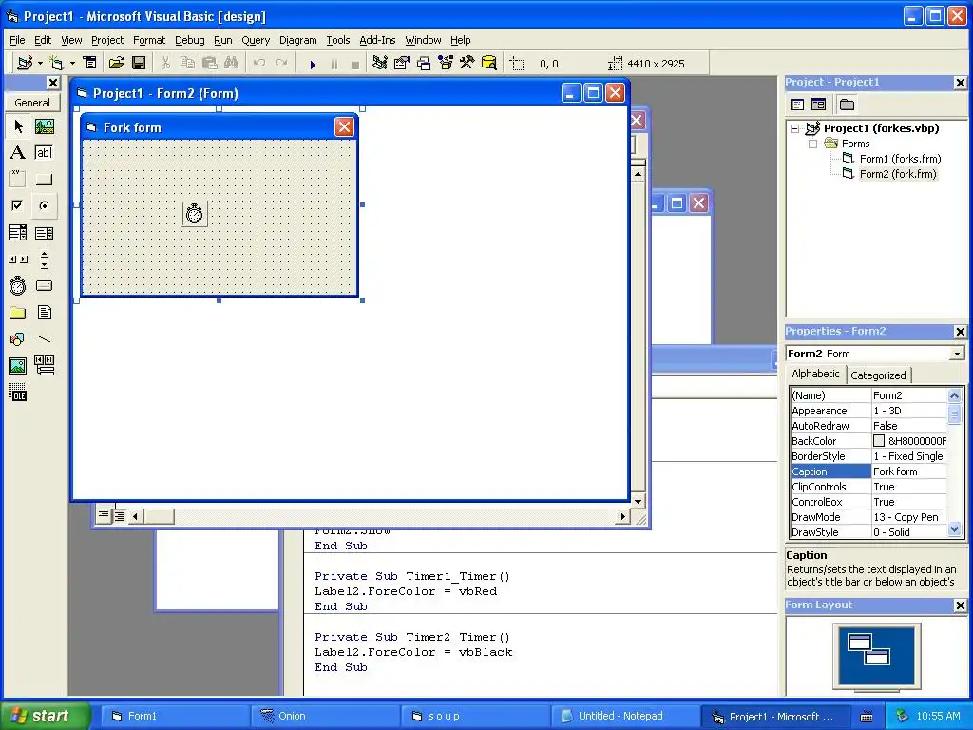Select the CommandButton tool in toolbox
Screen dimensions: 973x730
point(44,180)
